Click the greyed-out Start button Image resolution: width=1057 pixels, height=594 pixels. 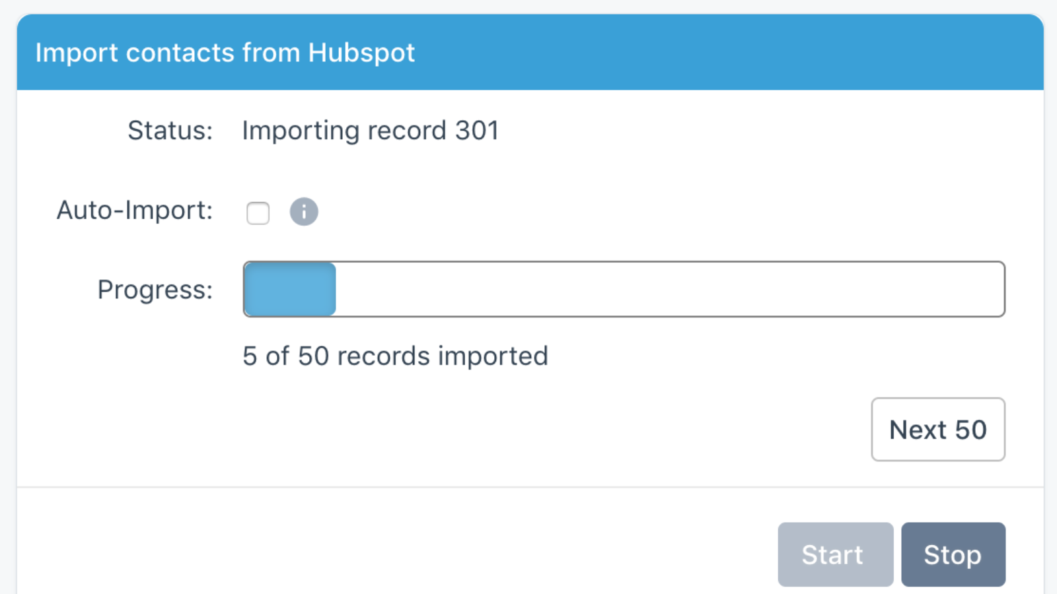[x=835, y=554]
